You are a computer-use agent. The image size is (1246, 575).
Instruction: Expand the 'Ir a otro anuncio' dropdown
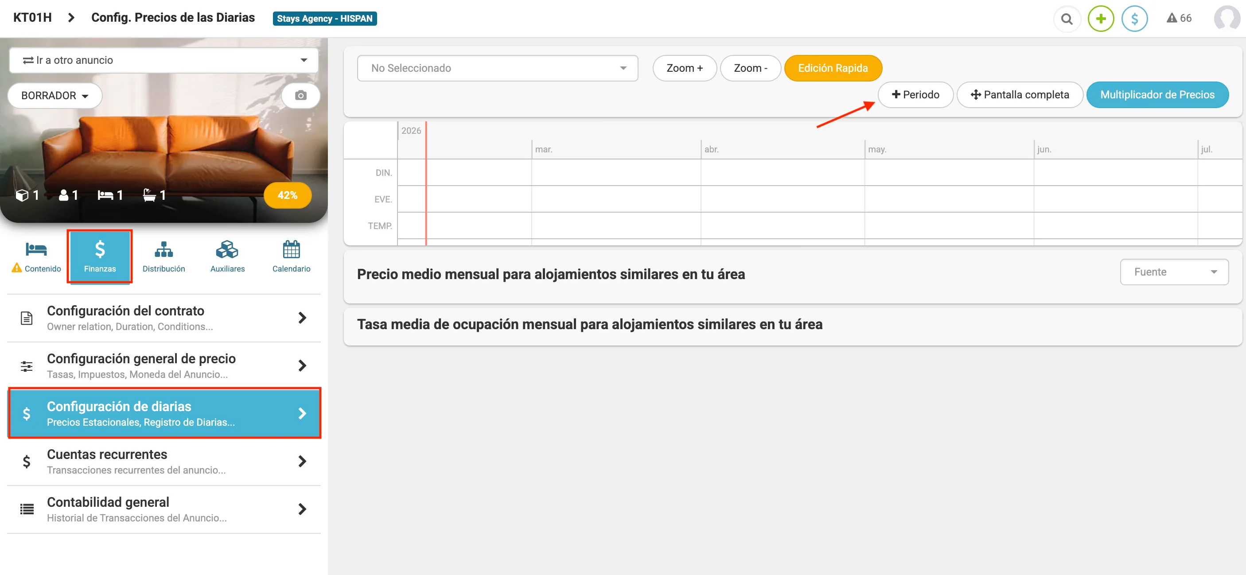pos(164,60)
